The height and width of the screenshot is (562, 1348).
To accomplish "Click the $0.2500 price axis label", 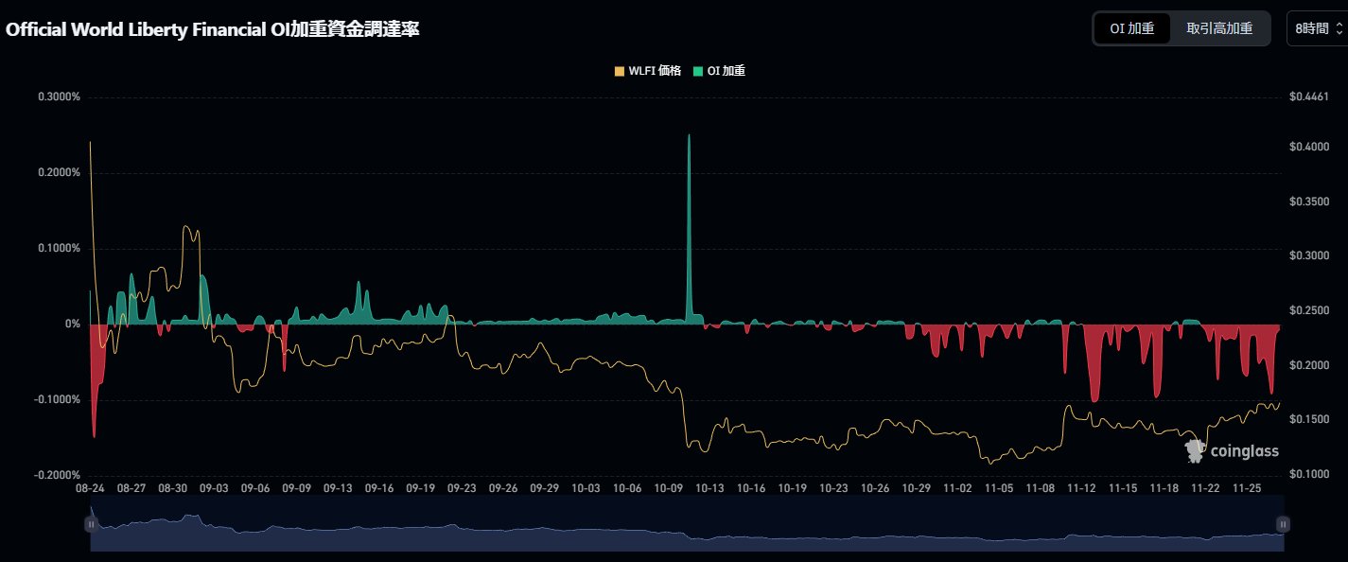I will pos(1309,310).
